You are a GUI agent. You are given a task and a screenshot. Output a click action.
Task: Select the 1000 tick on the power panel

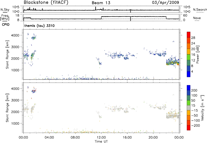15,70
